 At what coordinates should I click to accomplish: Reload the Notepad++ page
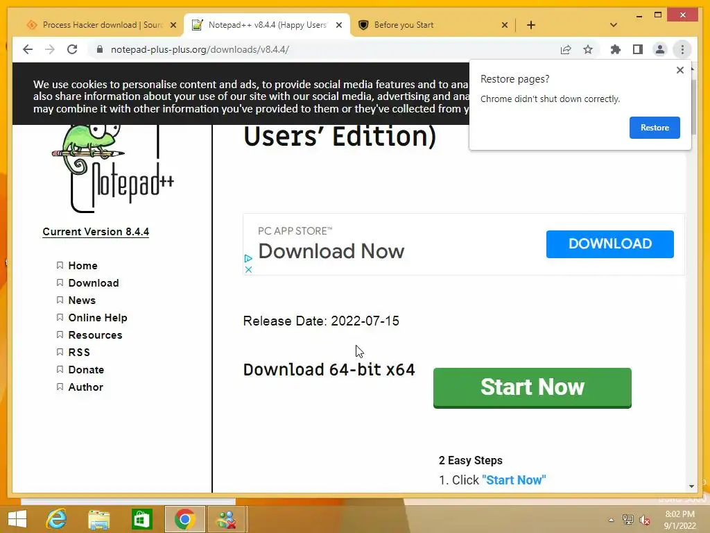tap(72, 49)
